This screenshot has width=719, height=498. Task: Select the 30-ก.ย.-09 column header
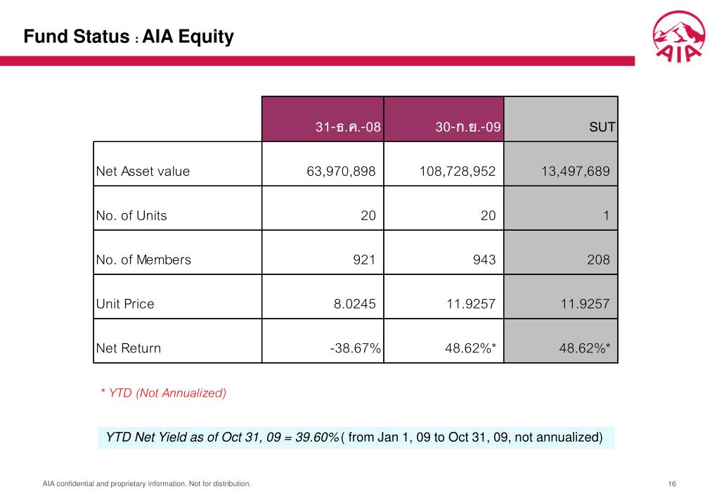pyautogui.click(x=468, y=127)
